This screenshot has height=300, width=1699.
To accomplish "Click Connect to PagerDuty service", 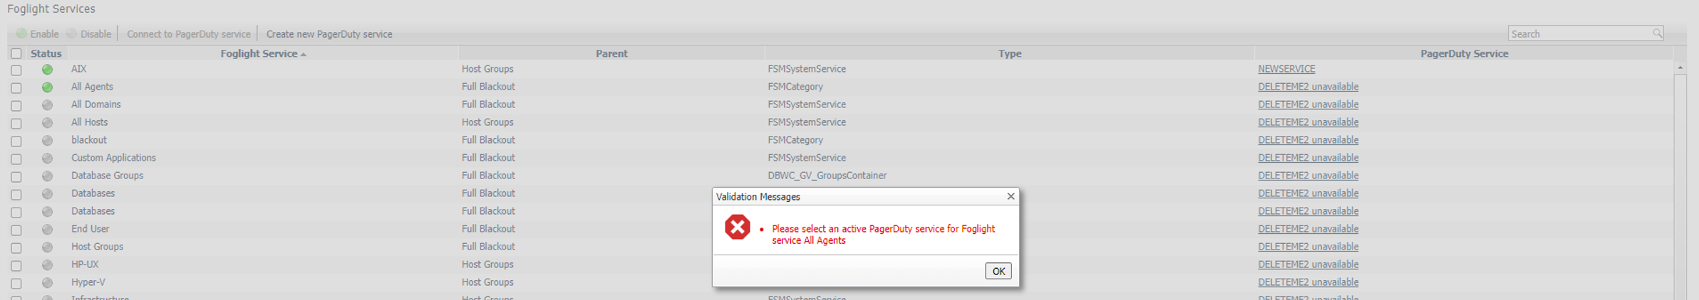I will [188, 34].
